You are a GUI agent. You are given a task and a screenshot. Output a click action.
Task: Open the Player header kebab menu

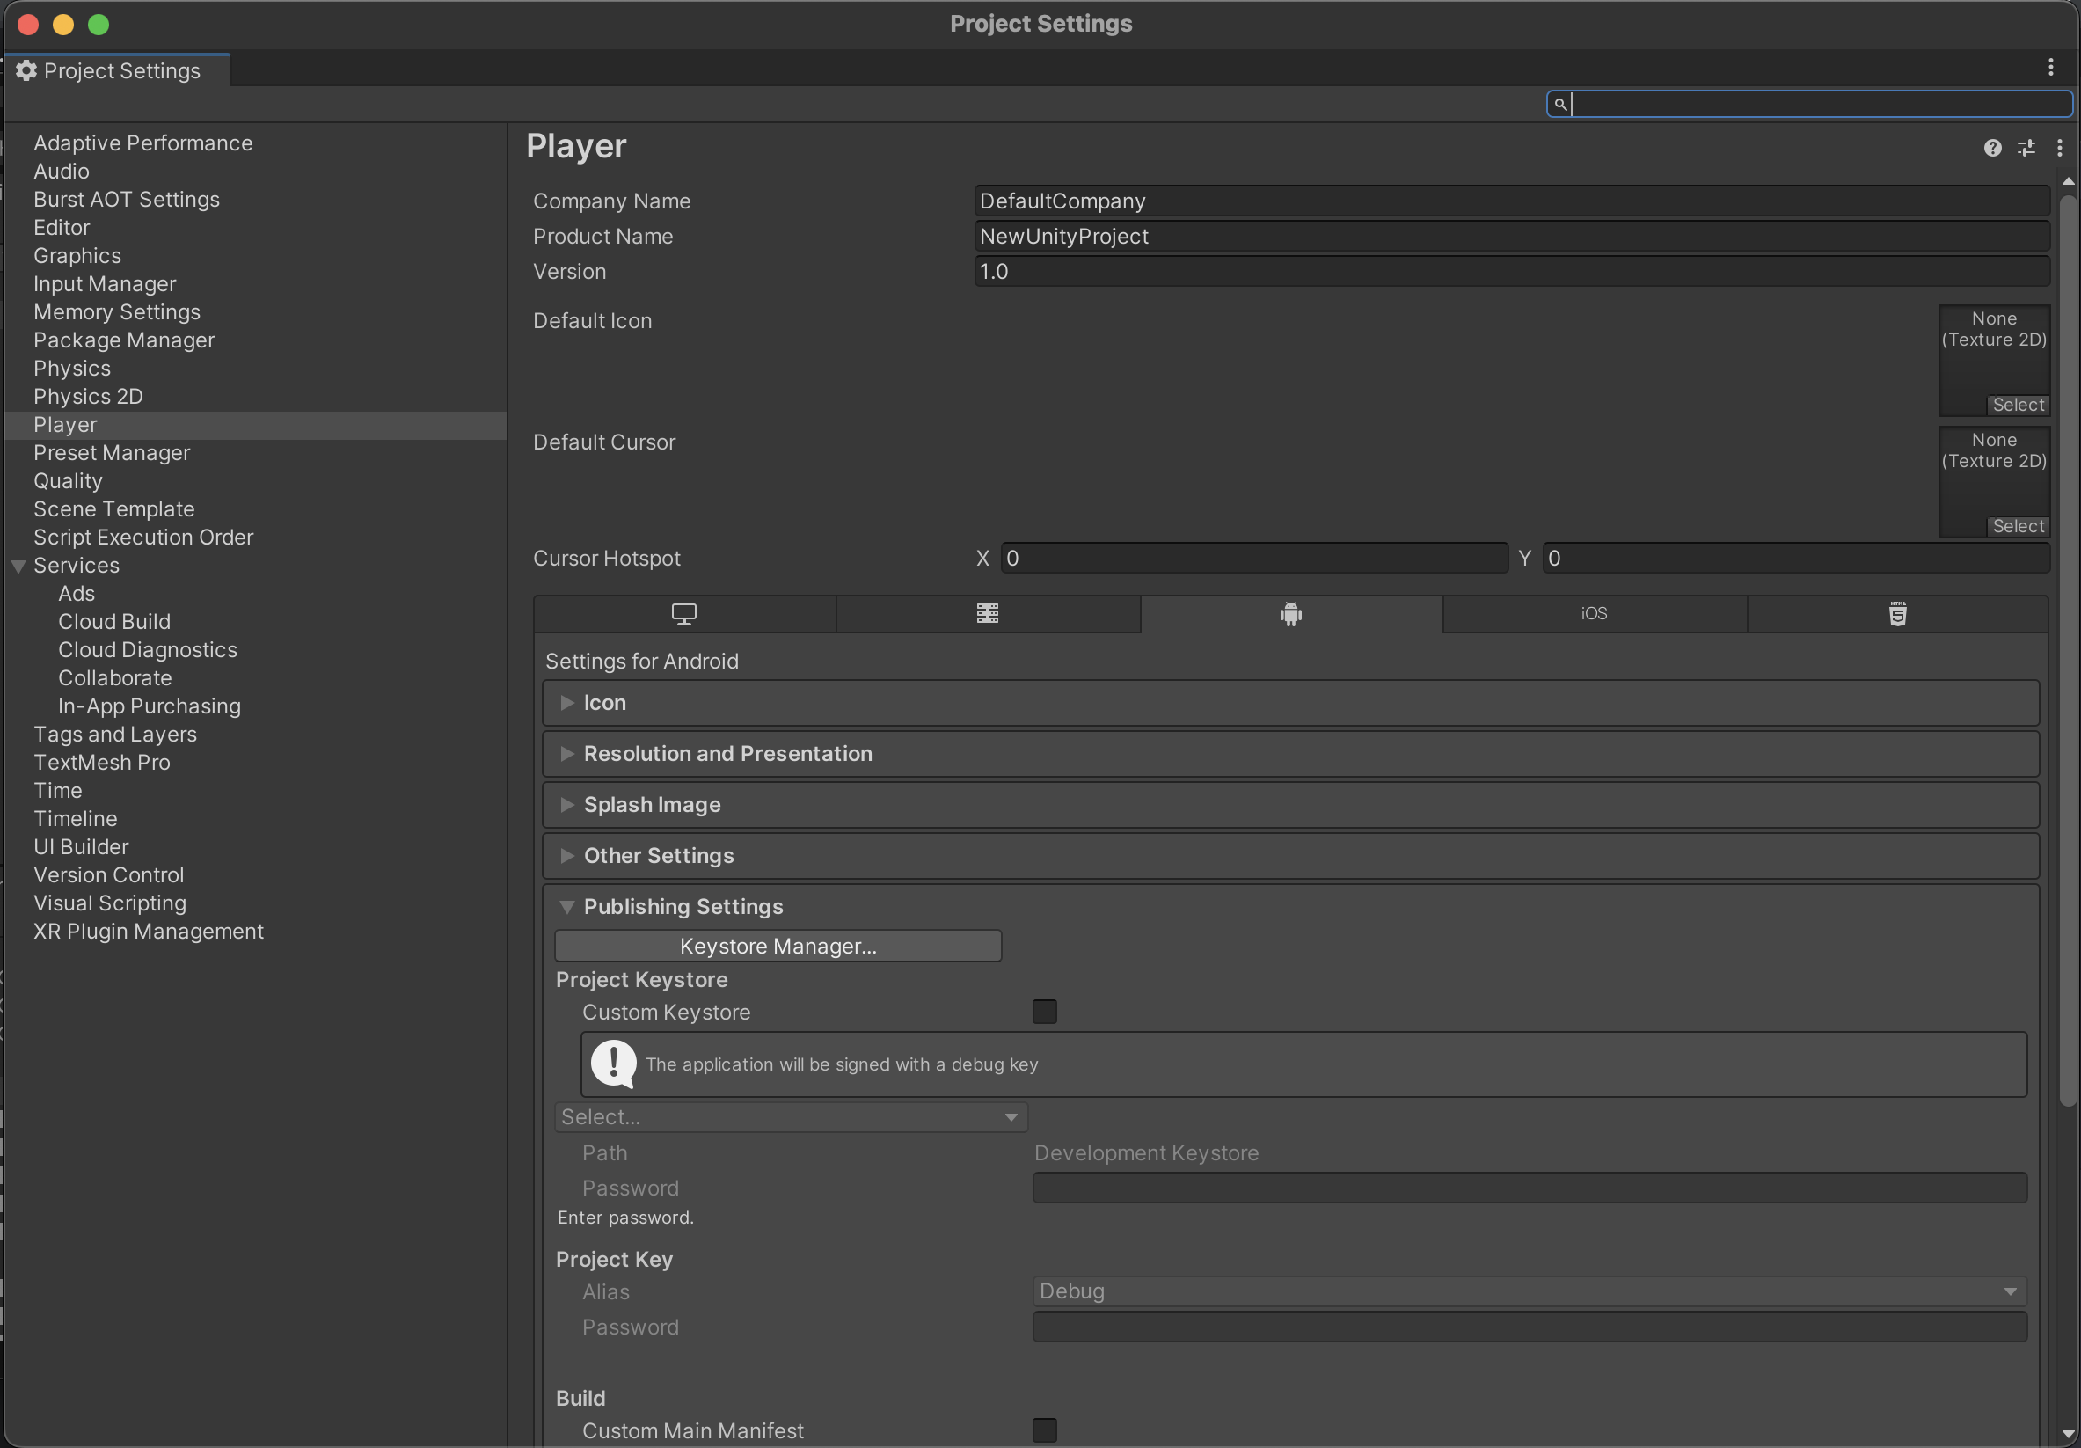(2059, 148)
